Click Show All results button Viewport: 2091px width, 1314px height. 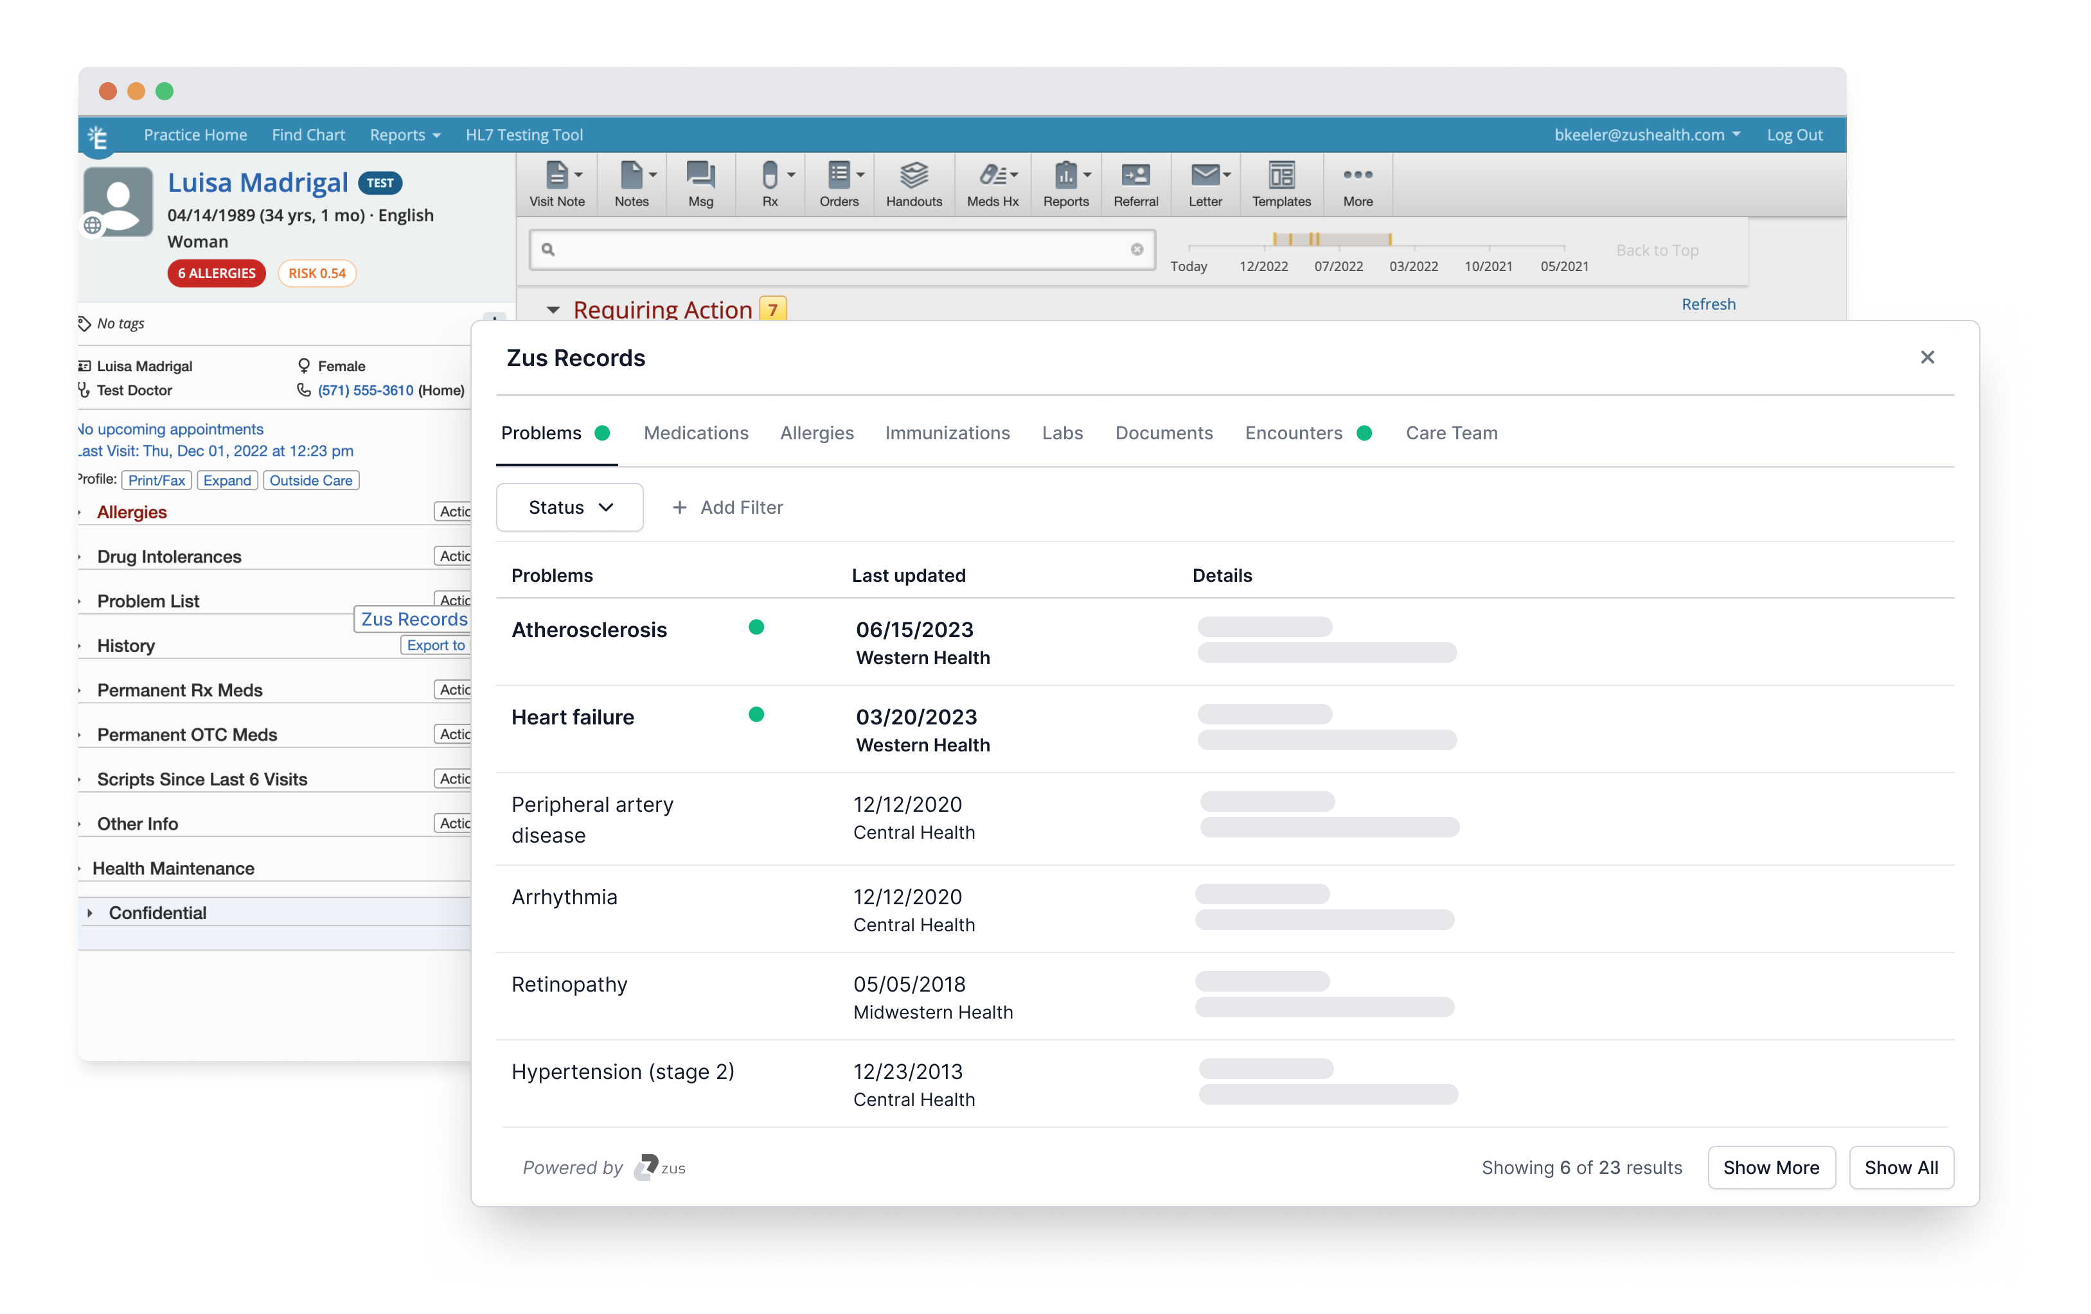pyautogui.click(x=1899, y=1167)
